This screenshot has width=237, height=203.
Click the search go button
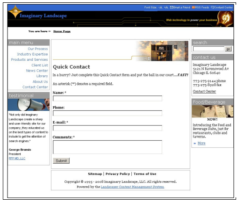(x=228, y=49)
